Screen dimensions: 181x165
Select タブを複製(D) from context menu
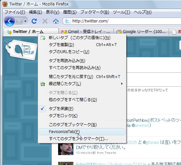pyautogui.click(x=82, y=45)
